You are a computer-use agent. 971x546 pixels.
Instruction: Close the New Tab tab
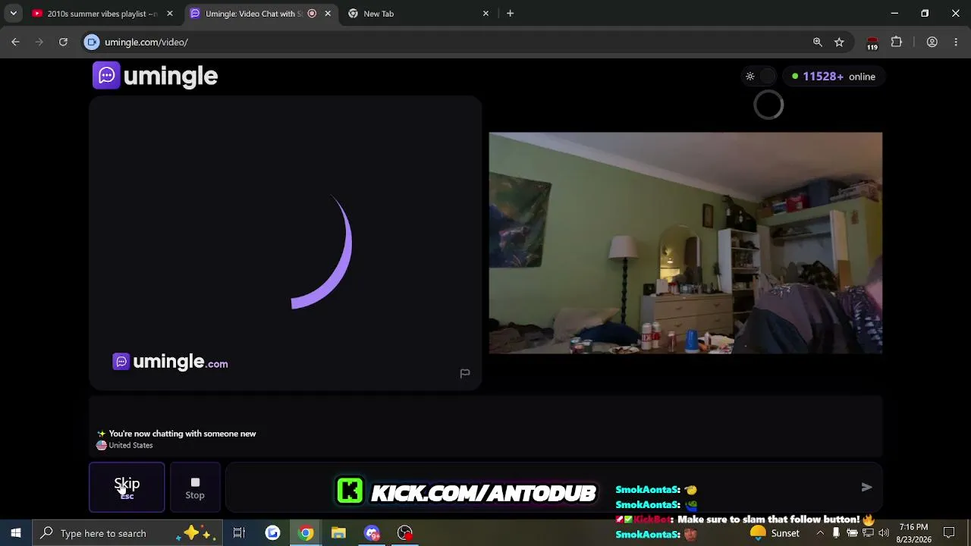tap(485, 14)
